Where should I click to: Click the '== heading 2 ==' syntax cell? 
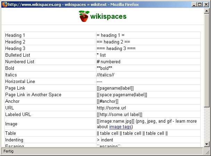148,42
